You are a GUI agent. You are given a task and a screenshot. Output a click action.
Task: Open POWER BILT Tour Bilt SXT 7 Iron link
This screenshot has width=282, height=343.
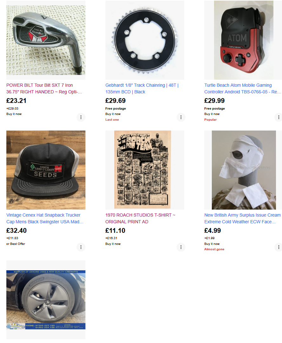coord(44,89)
